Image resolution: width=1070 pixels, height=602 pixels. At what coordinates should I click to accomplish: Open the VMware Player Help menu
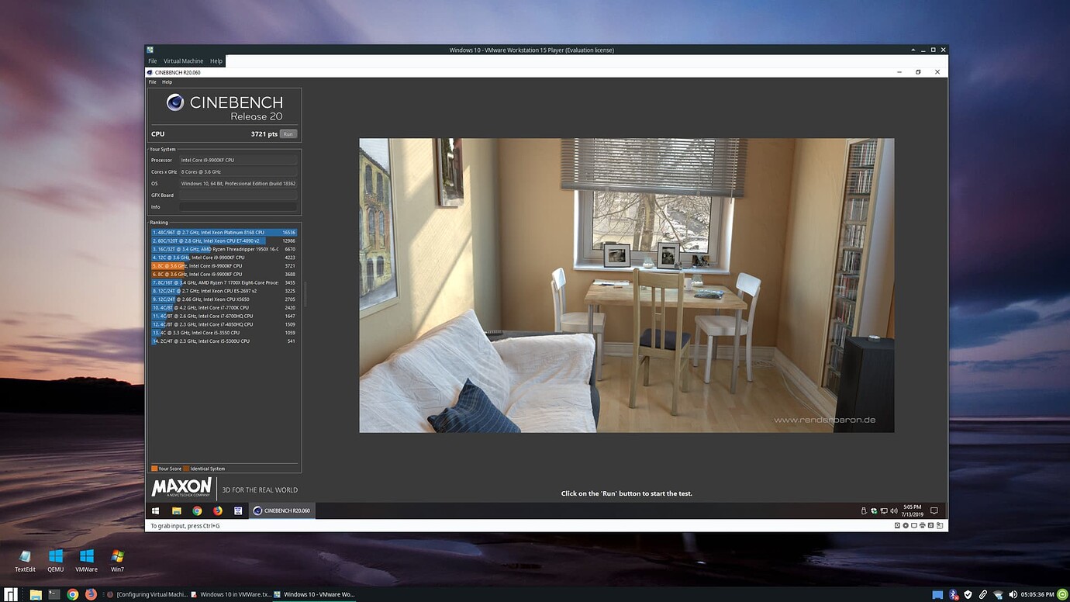(216, 61)
